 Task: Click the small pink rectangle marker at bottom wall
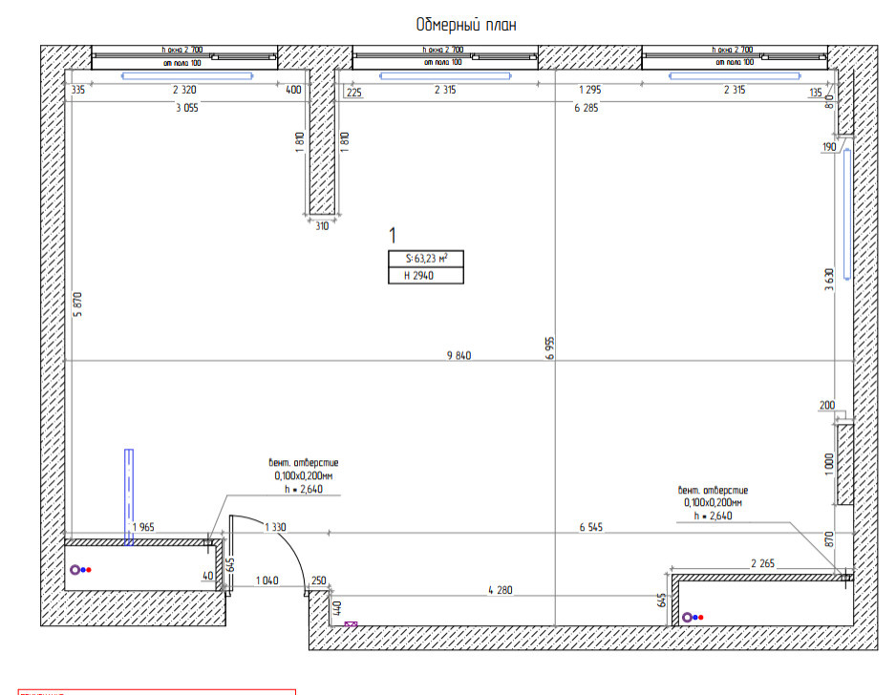pyautogui.click(x=350, y=625)
